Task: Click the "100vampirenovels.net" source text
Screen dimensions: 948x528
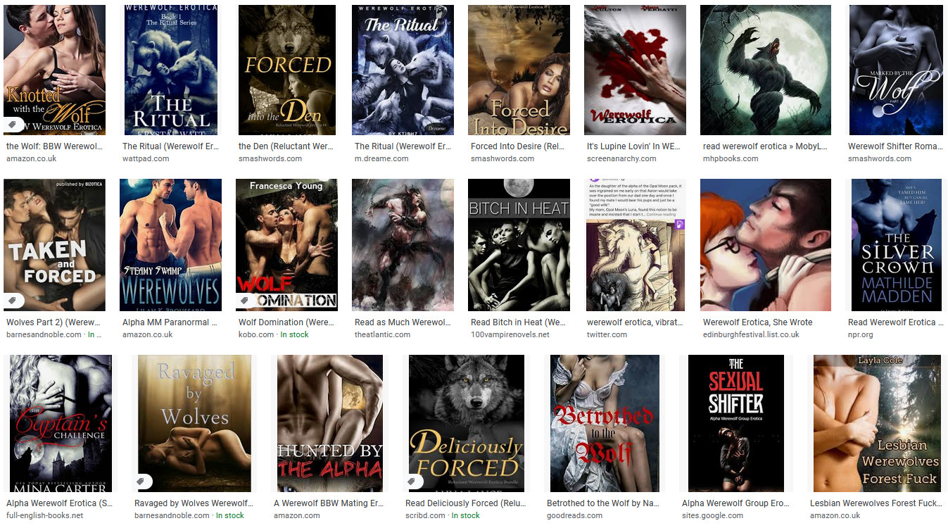Action: (x=510, y=335)
